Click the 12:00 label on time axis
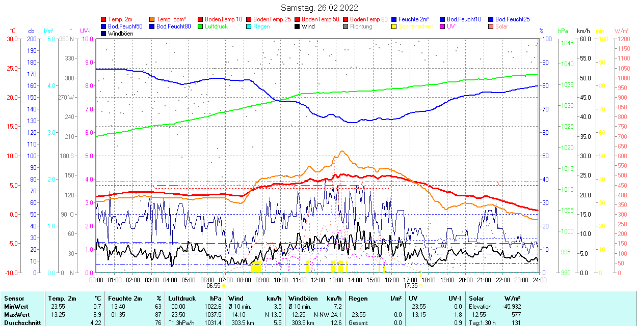The image size is (637, 326). 318,280
